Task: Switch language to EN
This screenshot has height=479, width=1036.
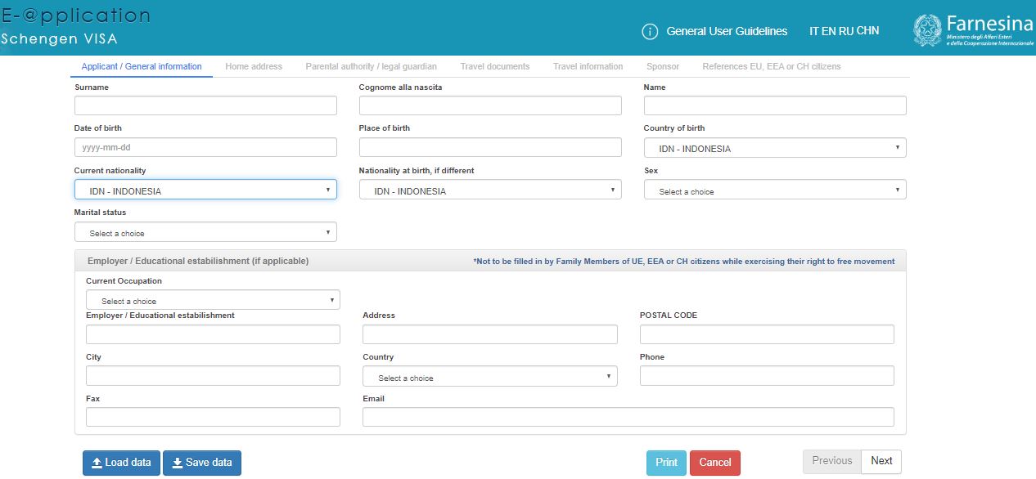Action: coord(828,31)
